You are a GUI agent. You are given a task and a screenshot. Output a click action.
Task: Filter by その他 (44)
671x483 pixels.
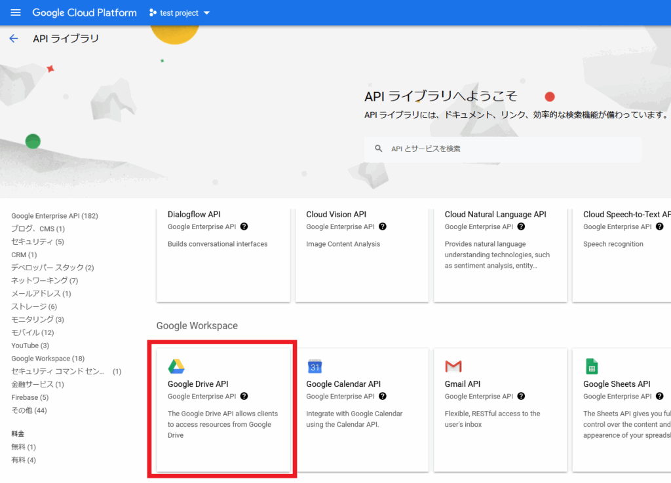[x=29, y=410]
